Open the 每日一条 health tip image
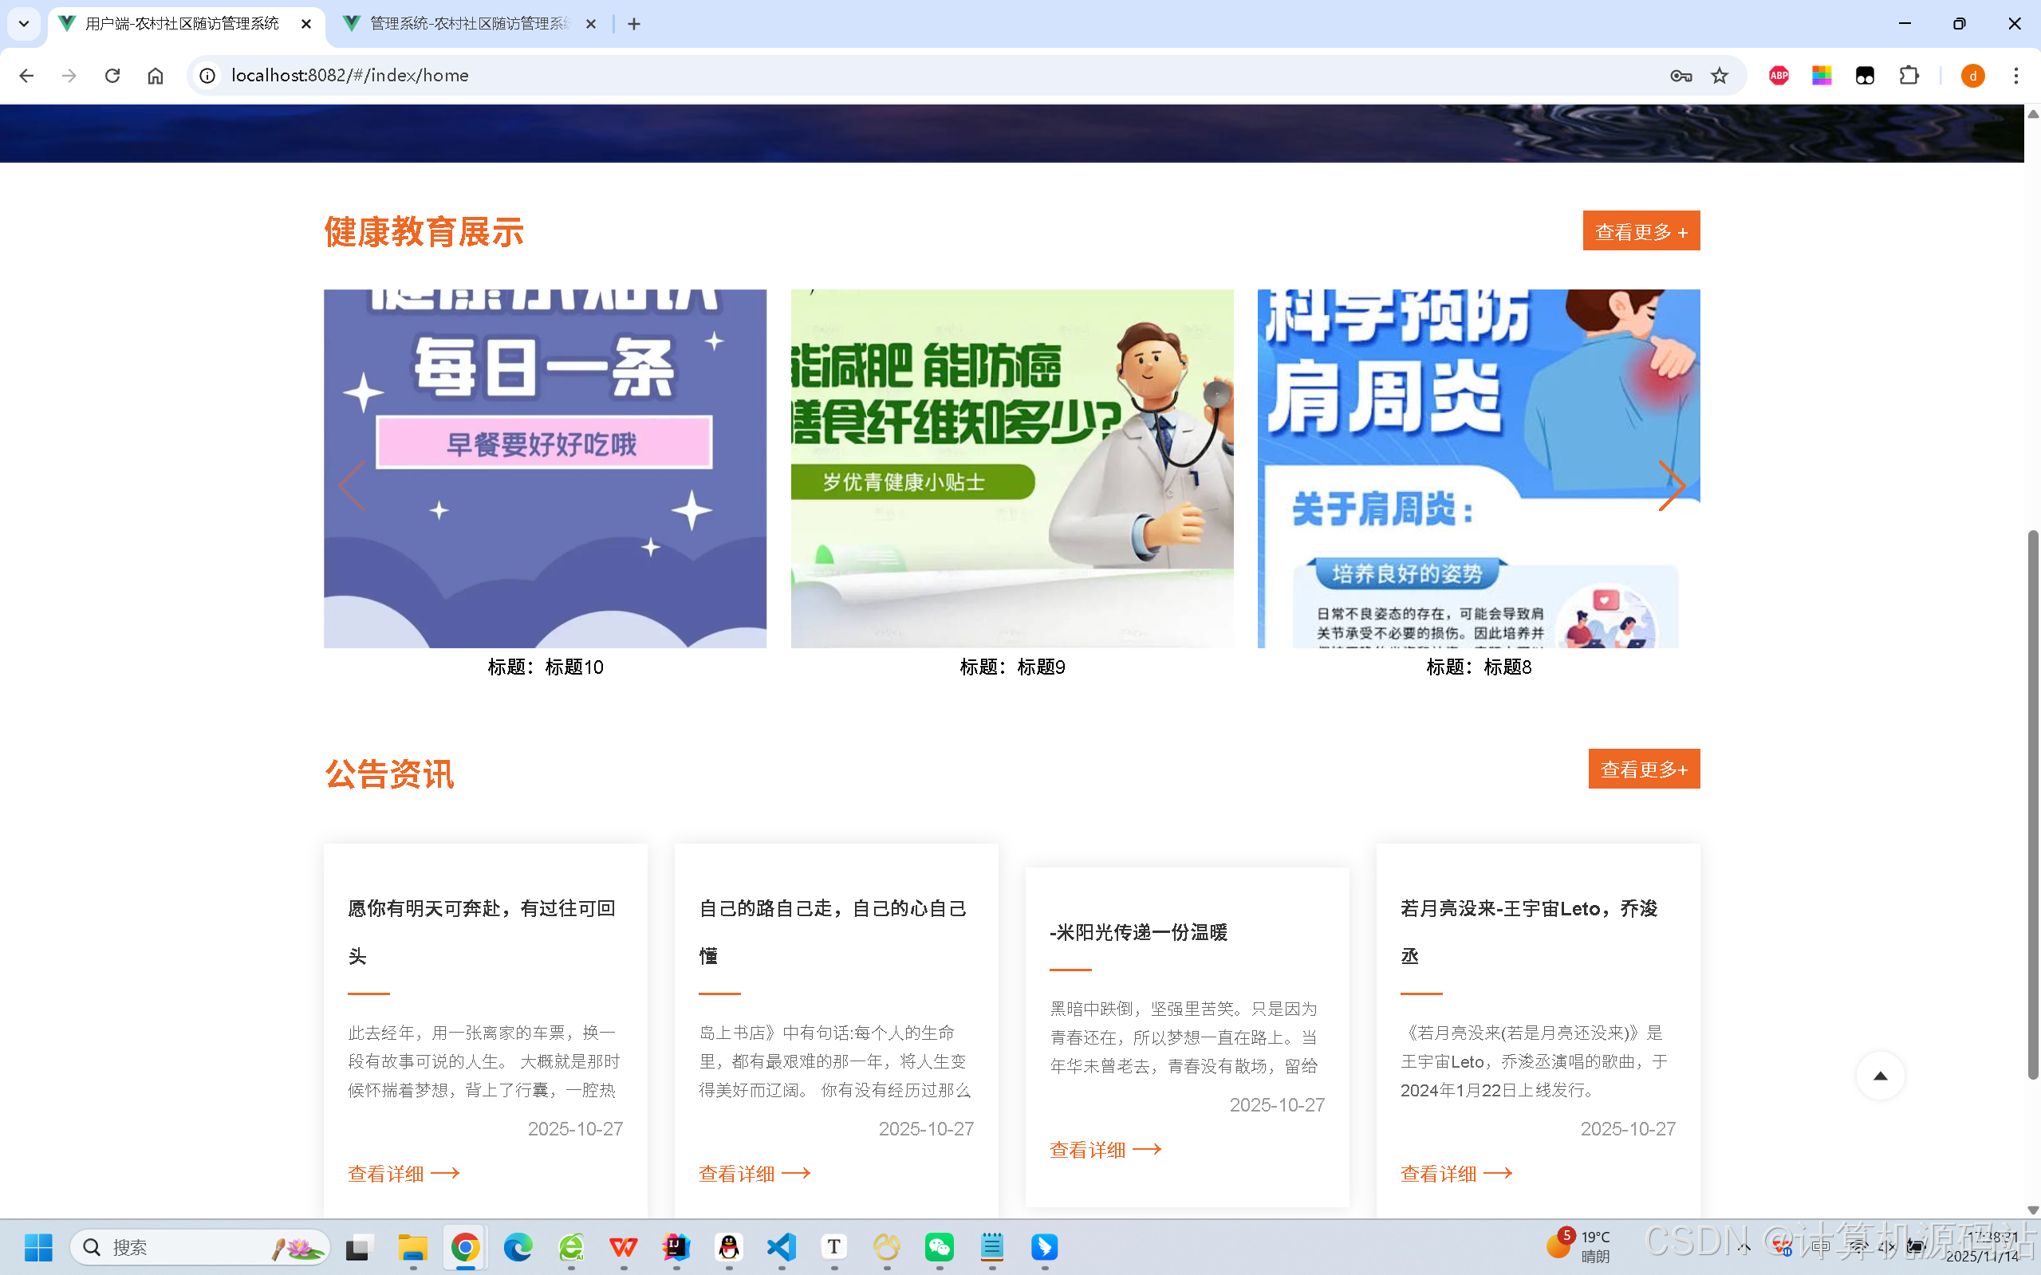This screenshot has height=1275, width=2041. 545,469
